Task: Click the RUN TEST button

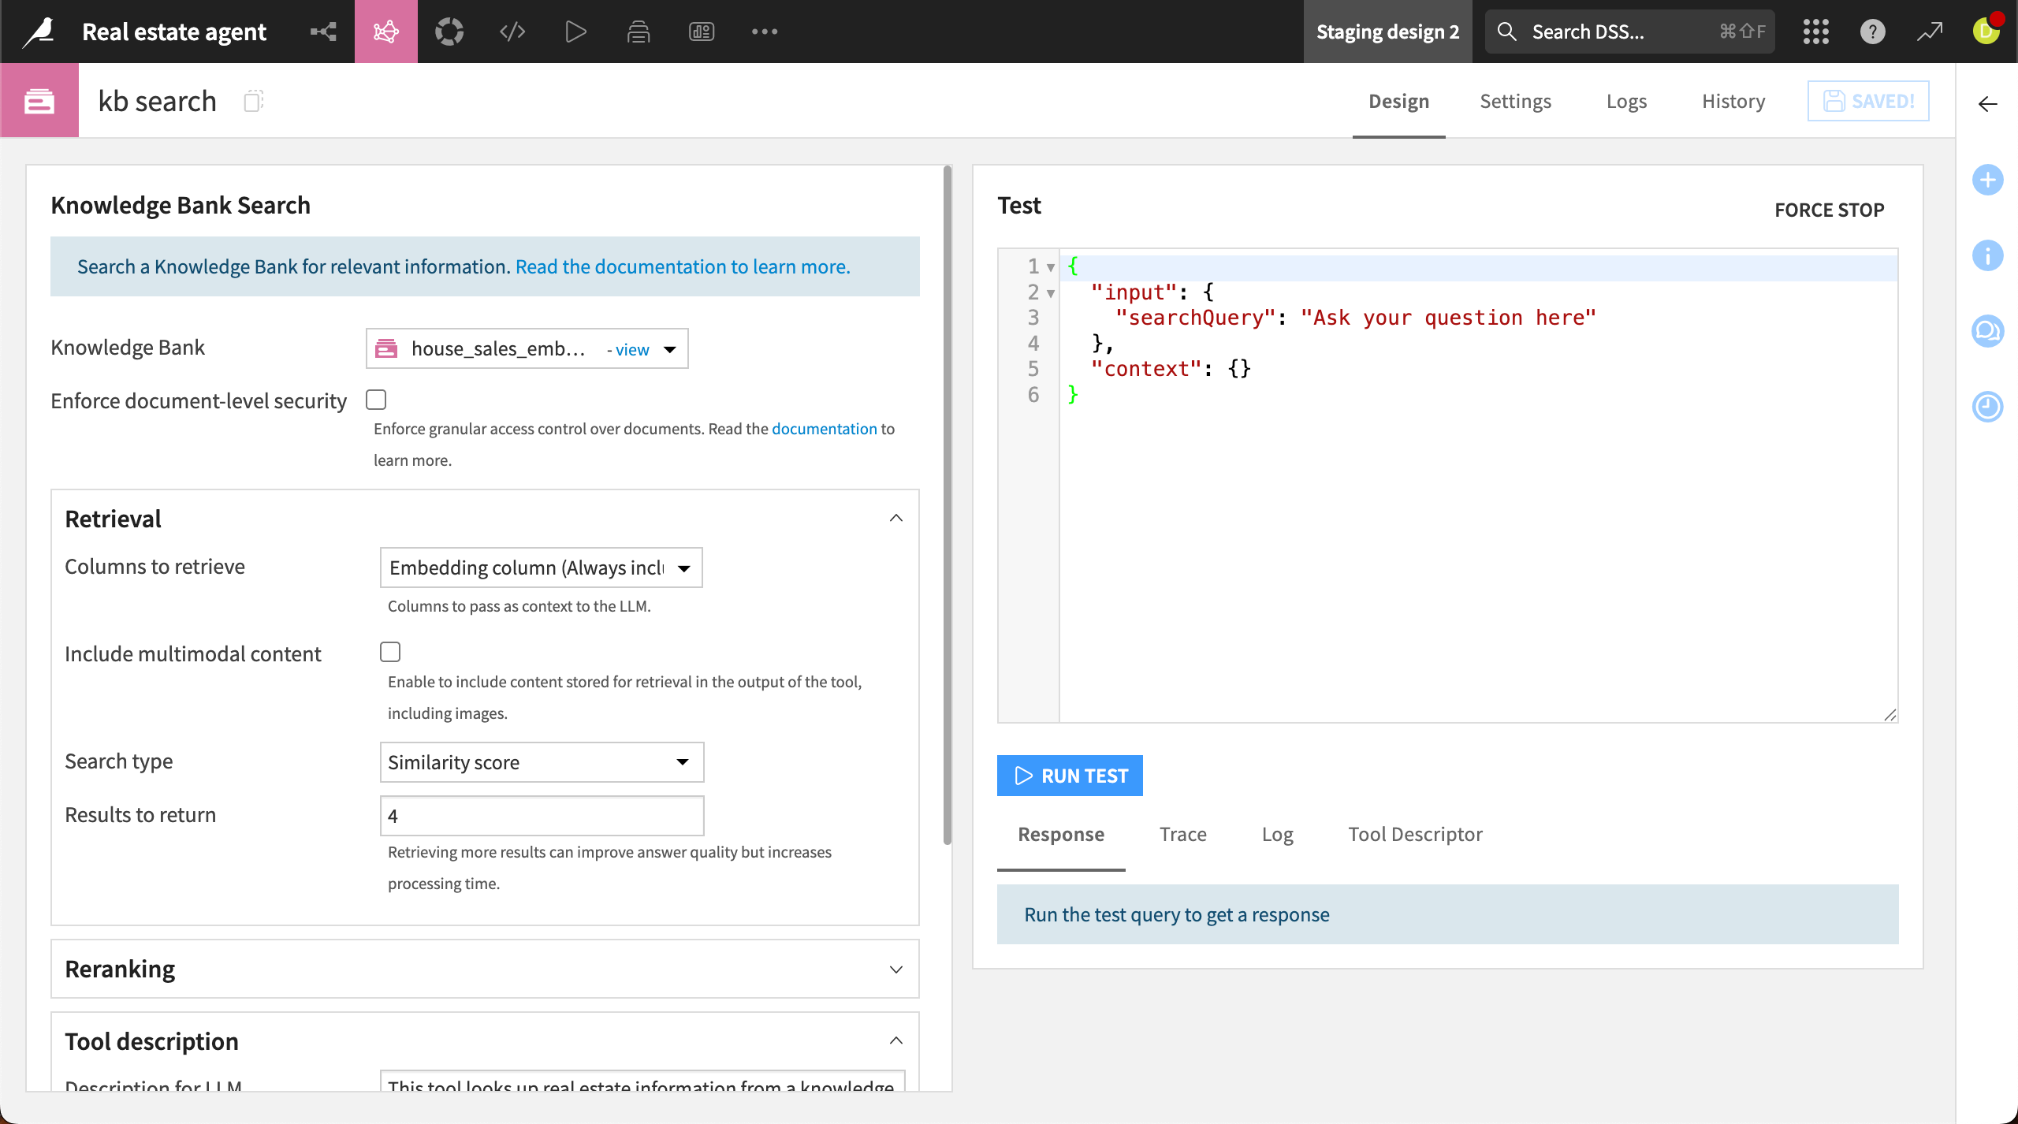Action: (1069, 775)
